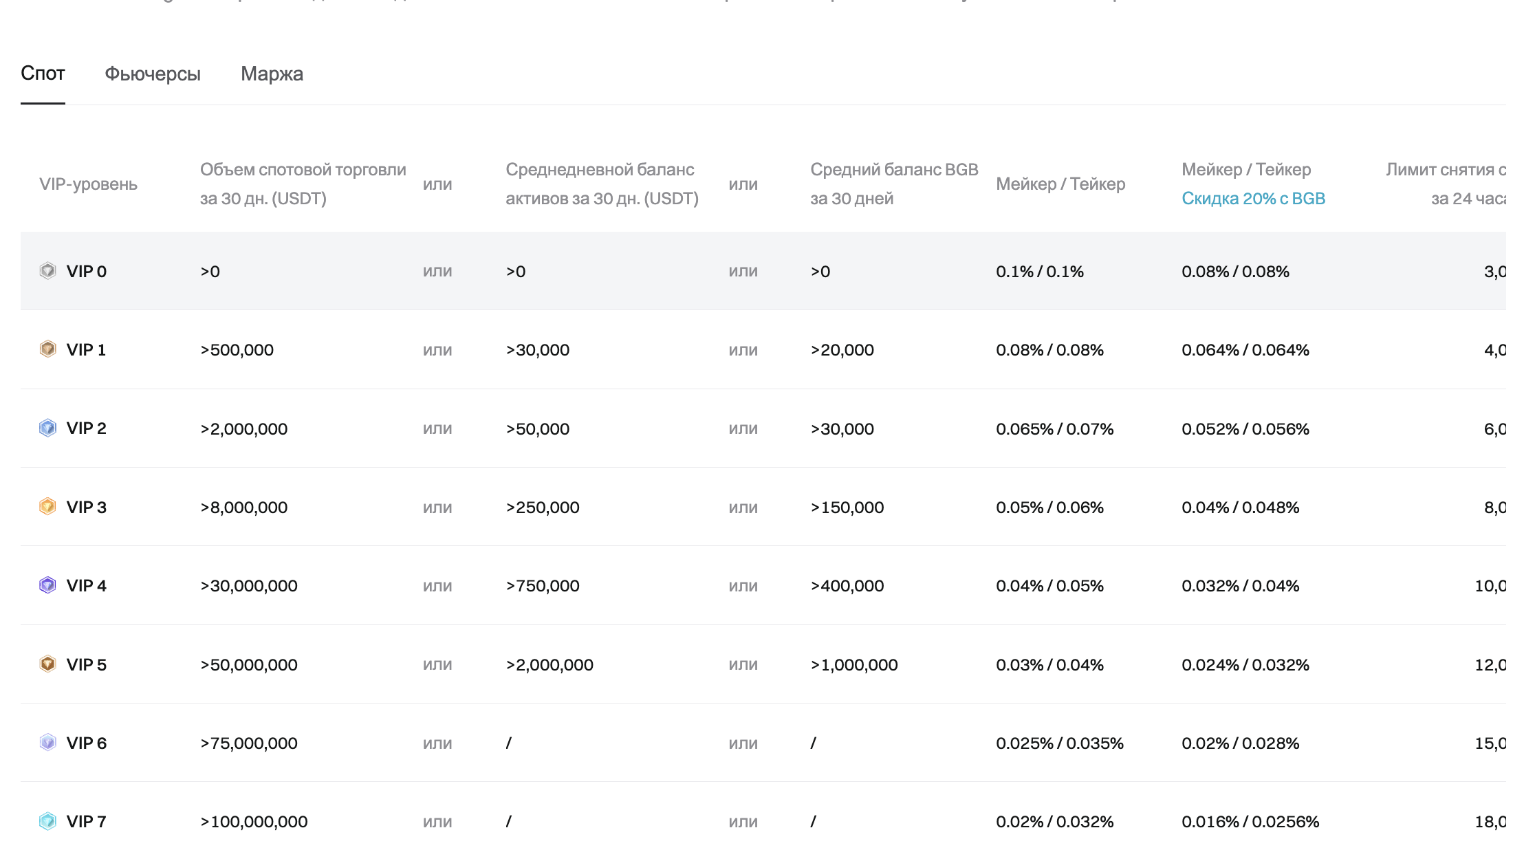Click the >50,000 asset balance cell
The width and height of the screenshot is (1524, 850).
[538, 429]
